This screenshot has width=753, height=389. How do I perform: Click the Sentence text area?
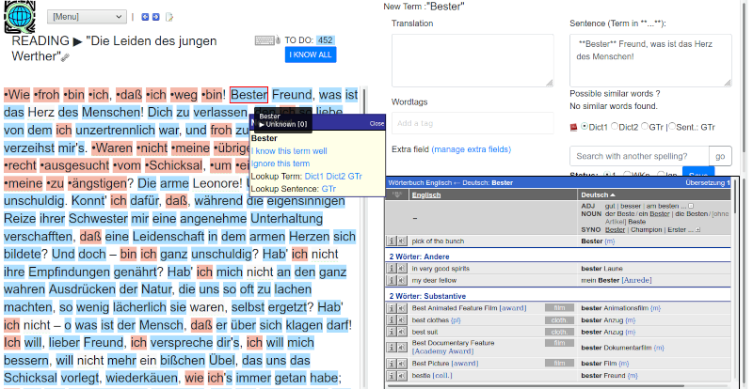tap(650, 60)
